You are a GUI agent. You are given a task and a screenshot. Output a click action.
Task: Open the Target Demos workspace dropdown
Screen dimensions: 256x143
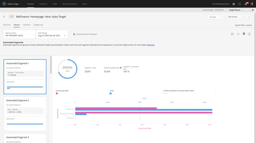click(237, 10)
